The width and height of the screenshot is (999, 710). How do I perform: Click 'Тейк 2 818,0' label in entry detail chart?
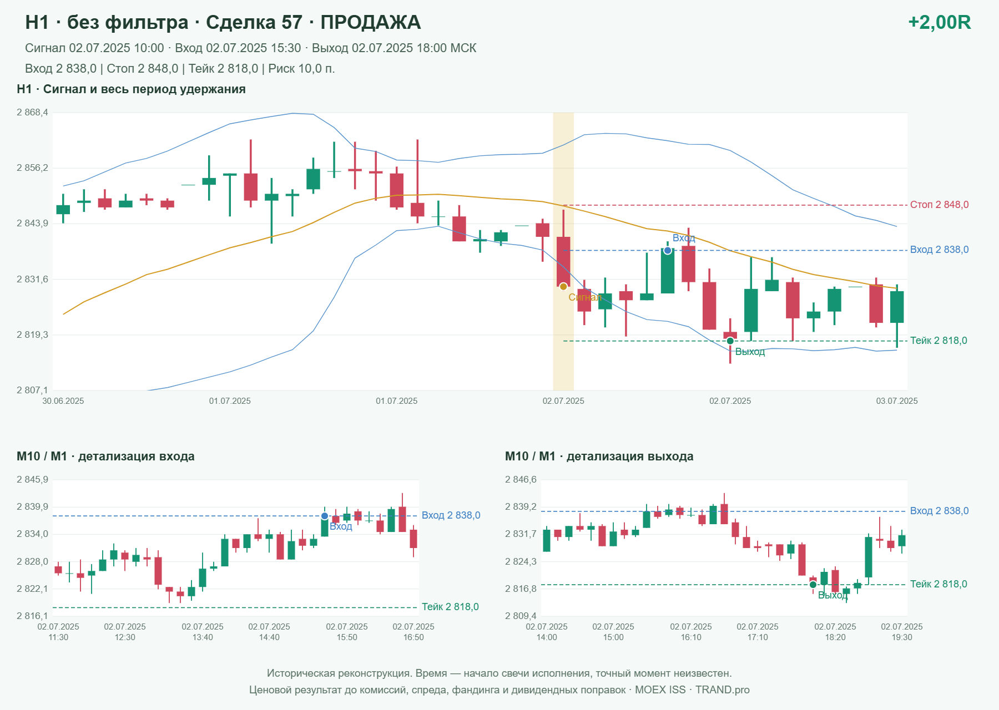point(450,607)
